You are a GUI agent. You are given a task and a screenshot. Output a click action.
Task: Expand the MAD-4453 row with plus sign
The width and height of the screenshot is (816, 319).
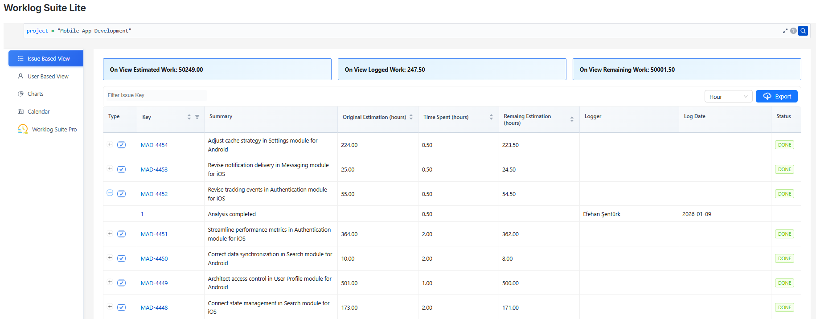click(x=110, y=168)
